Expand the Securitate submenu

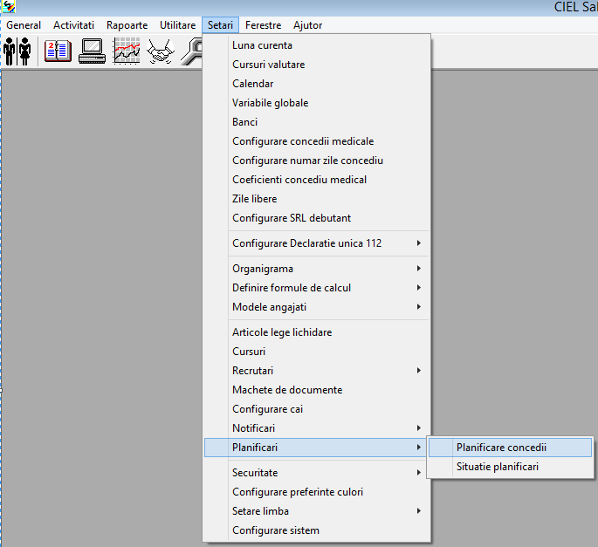317,473
